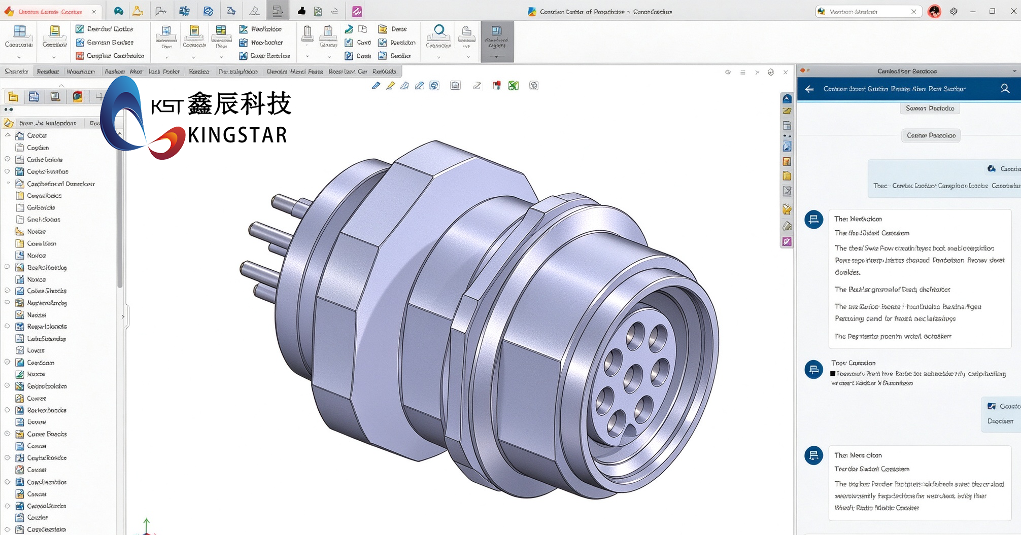Click the blue pencil icon above the model
1021x535 pixels.
(x=376, y=86)
